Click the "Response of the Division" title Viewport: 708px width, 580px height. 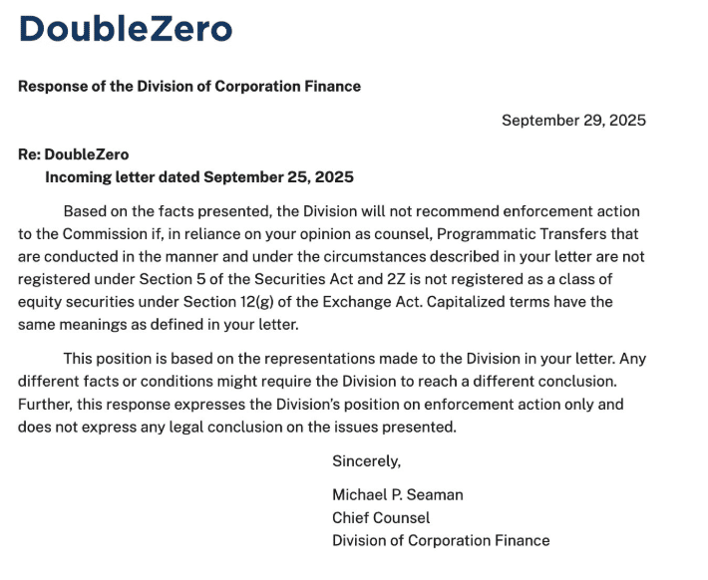tap(189, 86)
